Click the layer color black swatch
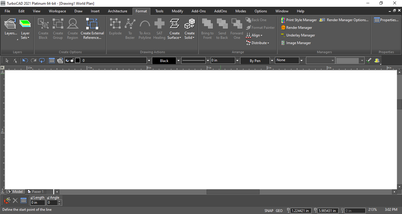The height and width of the screenshot is (214, 402). coord(77,61)
